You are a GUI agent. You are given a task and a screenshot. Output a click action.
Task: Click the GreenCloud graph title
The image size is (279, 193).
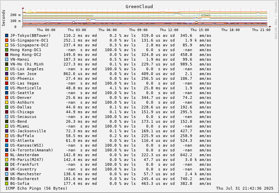click(139, 6)
